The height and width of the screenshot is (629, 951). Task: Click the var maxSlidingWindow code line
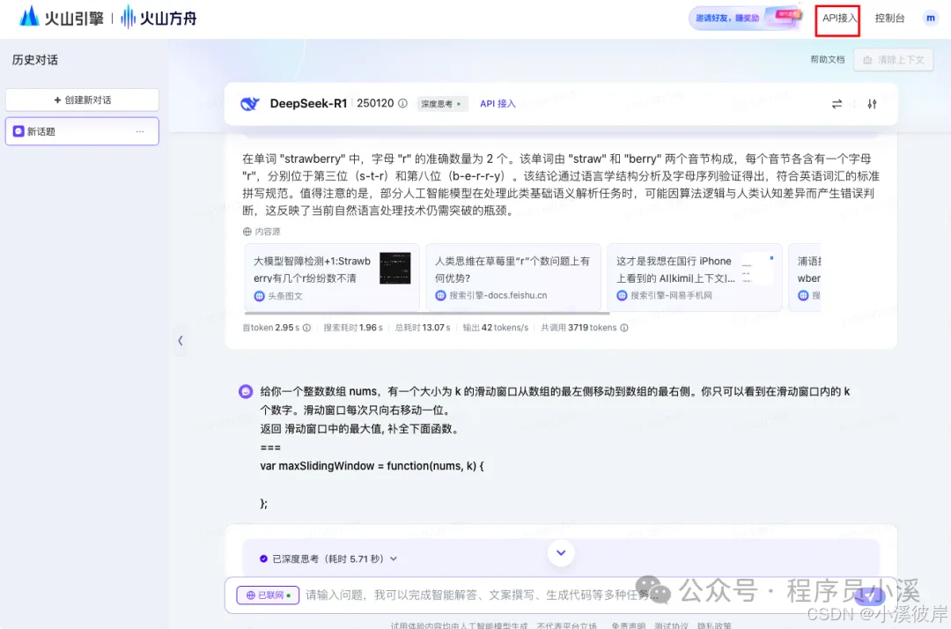(x=372, y=466)
